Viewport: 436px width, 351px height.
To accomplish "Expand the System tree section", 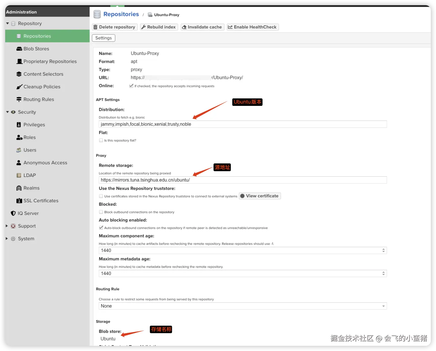I will click(7, 239).
